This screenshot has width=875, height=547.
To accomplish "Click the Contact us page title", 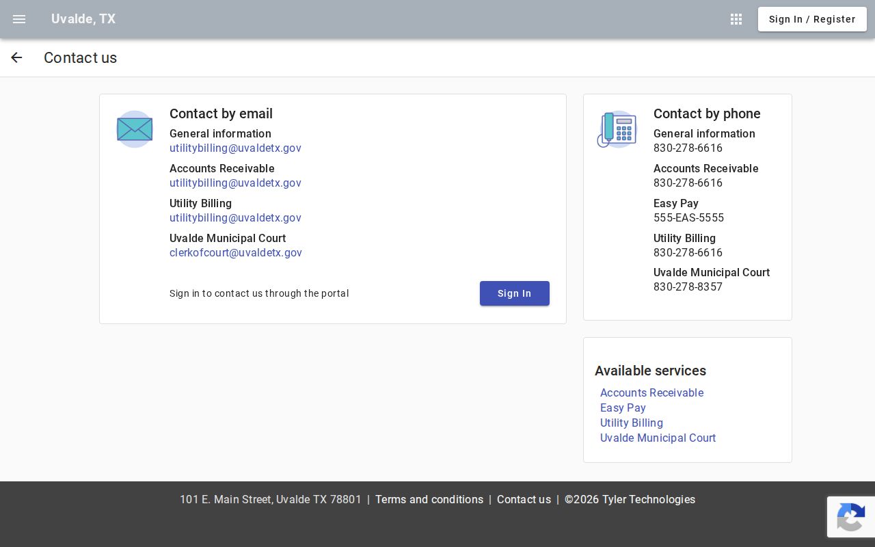I will click(x=80, y=57).
